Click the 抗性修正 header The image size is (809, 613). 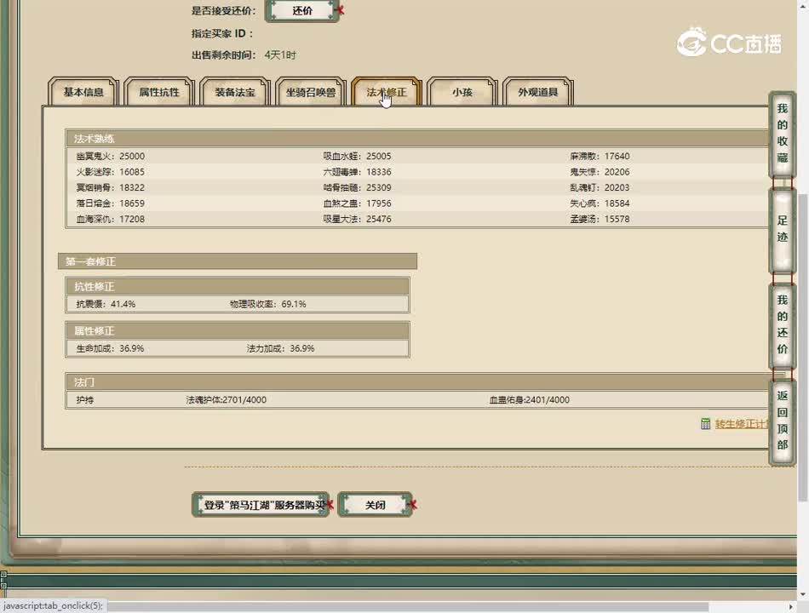pos(238,286)
